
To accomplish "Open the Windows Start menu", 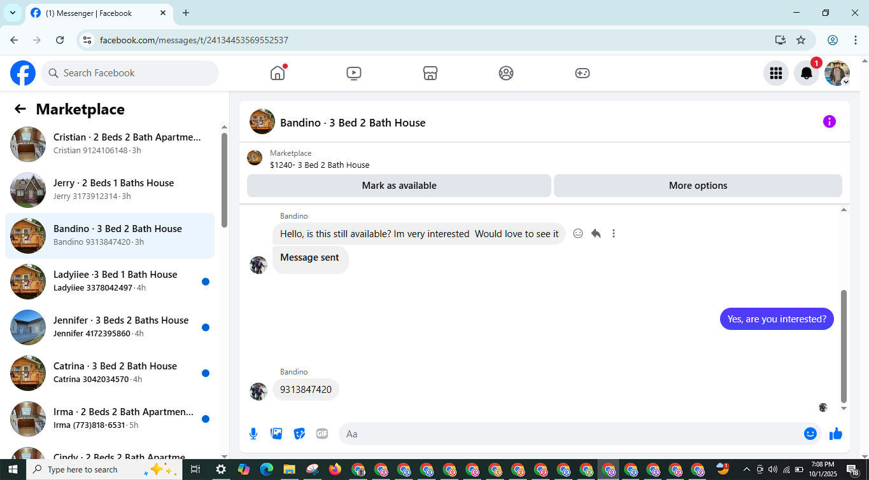I will tap(12, 470).
